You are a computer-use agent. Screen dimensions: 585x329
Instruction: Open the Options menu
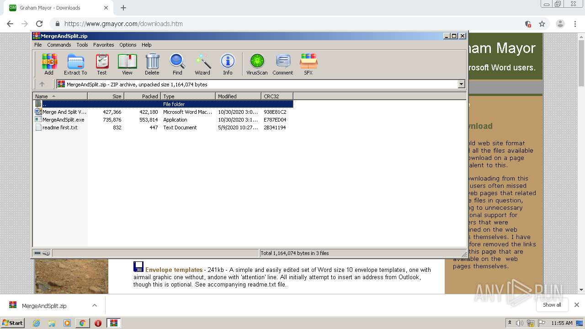128,45
